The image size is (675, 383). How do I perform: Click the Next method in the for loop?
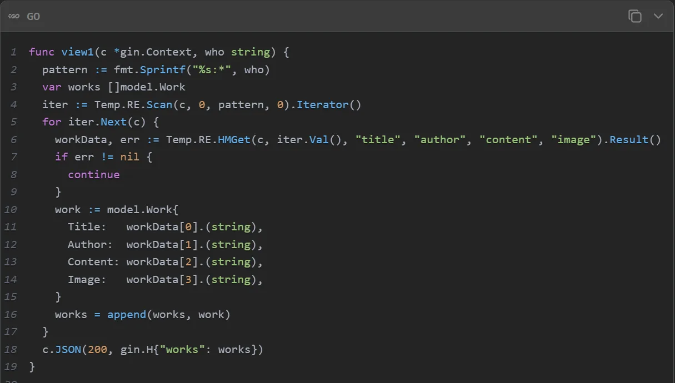[x=113, y=122]
